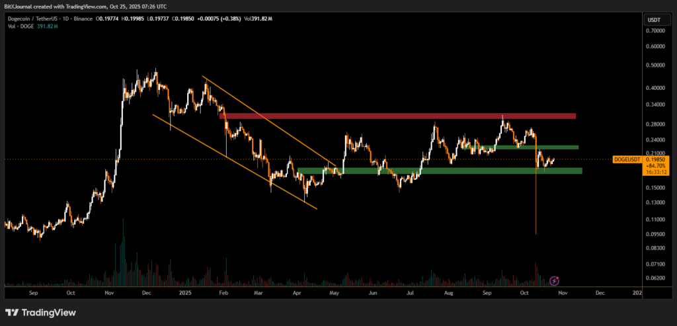Click the volume value 391.82 M in legend
The width and height of the screenshot is (677, 326).
click(47, 26)
